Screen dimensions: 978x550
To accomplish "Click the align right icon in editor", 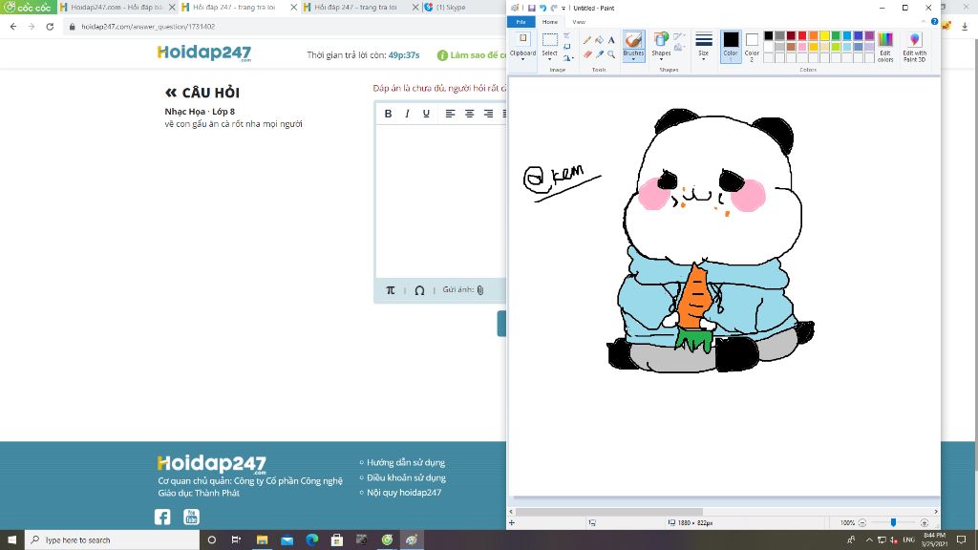I will click(488, 114).
